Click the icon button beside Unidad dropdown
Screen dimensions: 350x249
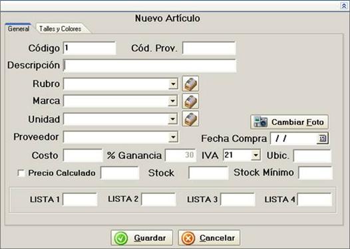point(190,119)
